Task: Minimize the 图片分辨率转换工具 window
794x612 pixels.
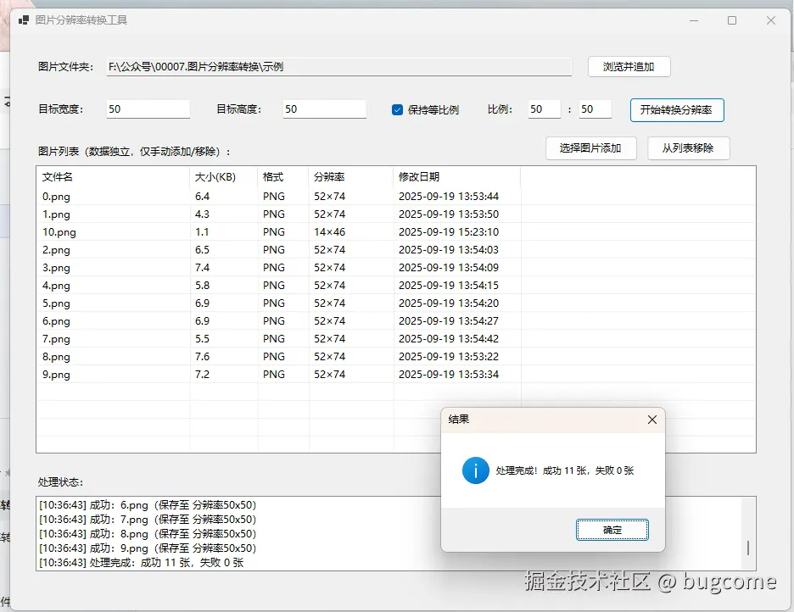Action: point(694,20)
